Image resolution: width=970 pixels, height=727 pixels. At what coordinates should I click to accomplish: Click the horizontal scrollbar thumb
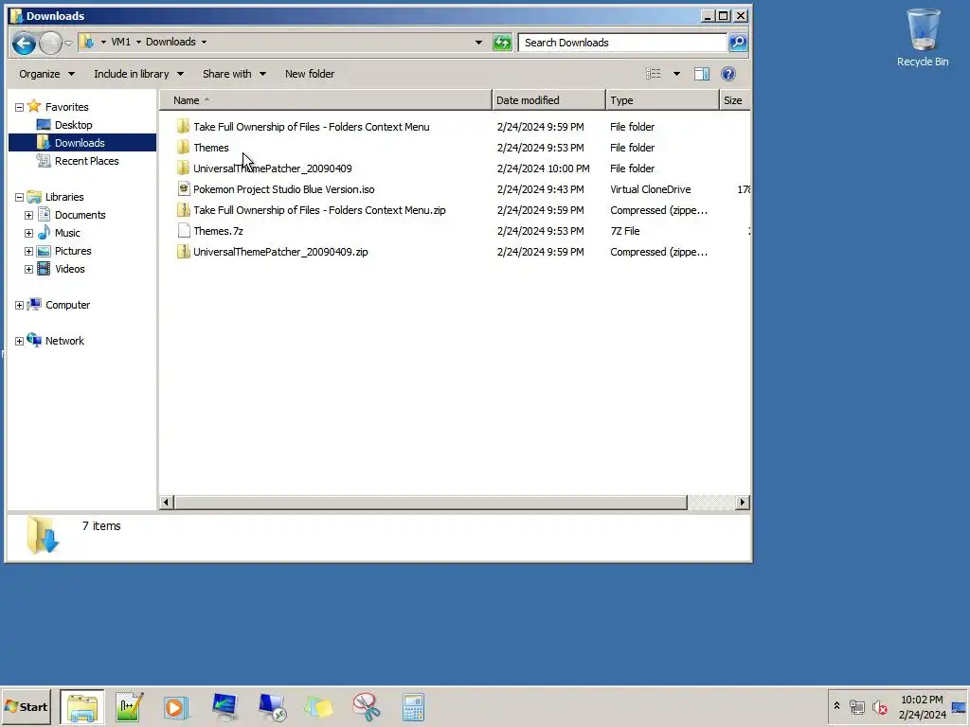pyautogui.click(x=430, y=503)
